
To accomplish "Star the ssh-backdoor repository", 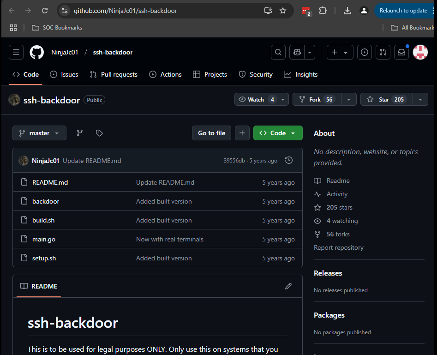I will (384, 99).
